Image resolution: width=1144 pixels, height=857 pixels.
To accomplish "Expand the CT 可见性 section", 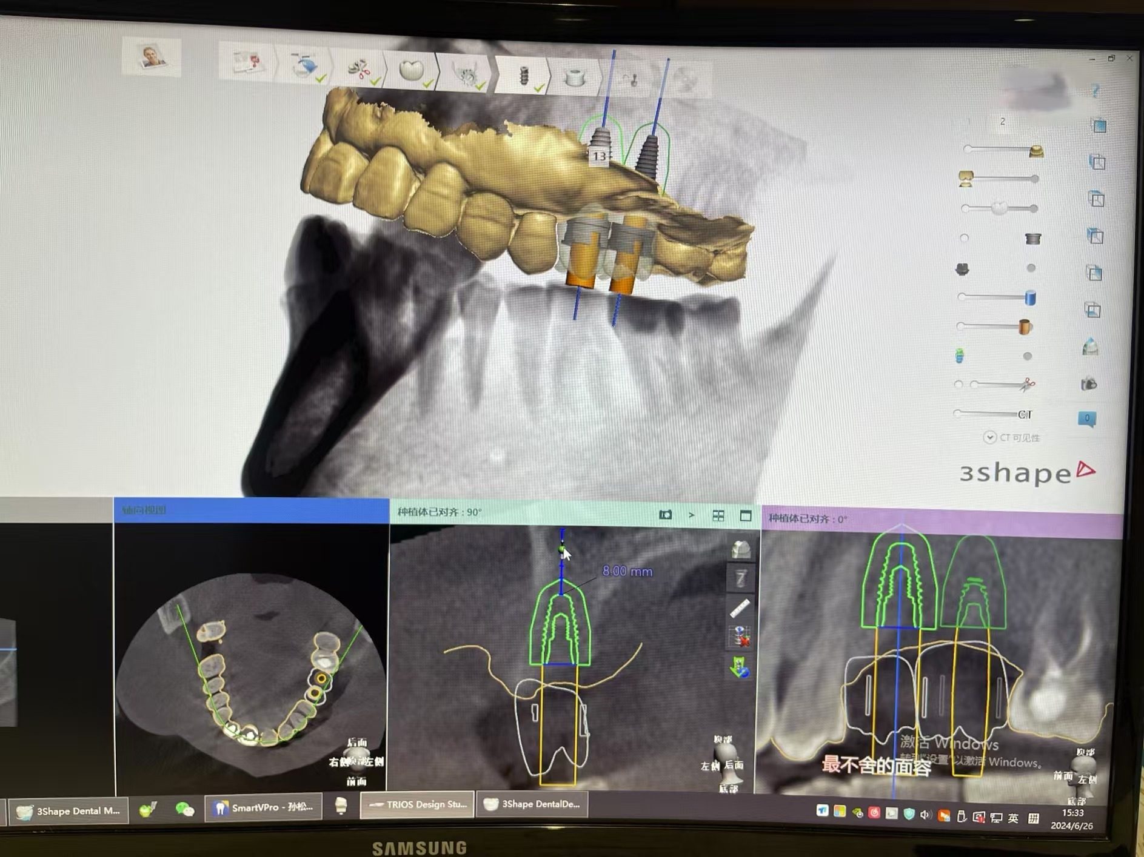I will click(x=989, y=437).
